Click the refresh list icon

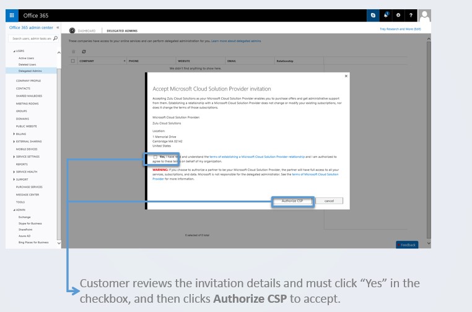click(84, 52)
